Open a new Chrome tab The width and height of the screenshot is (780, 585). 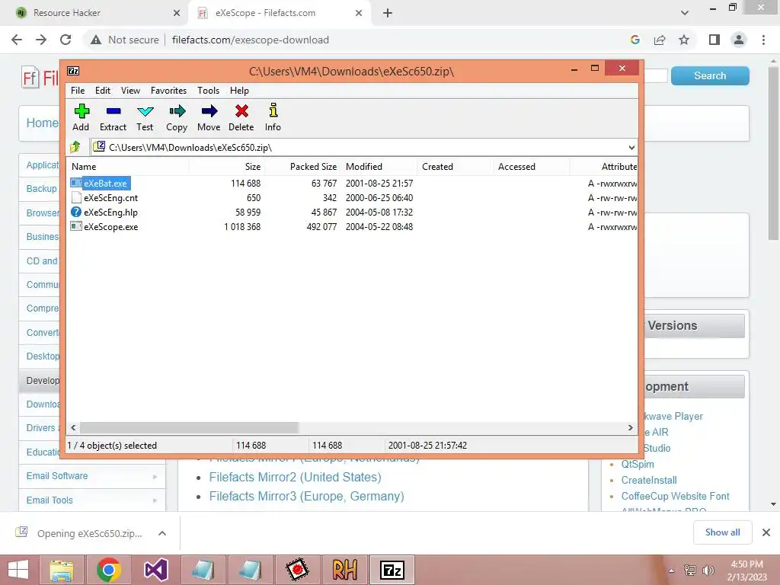click(x=388, y=13)
